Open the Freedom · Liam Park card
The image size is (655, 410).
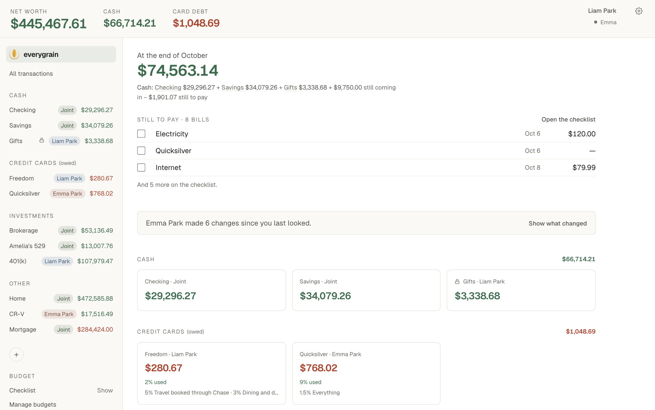pyautogui.click(x=211, y=373)
